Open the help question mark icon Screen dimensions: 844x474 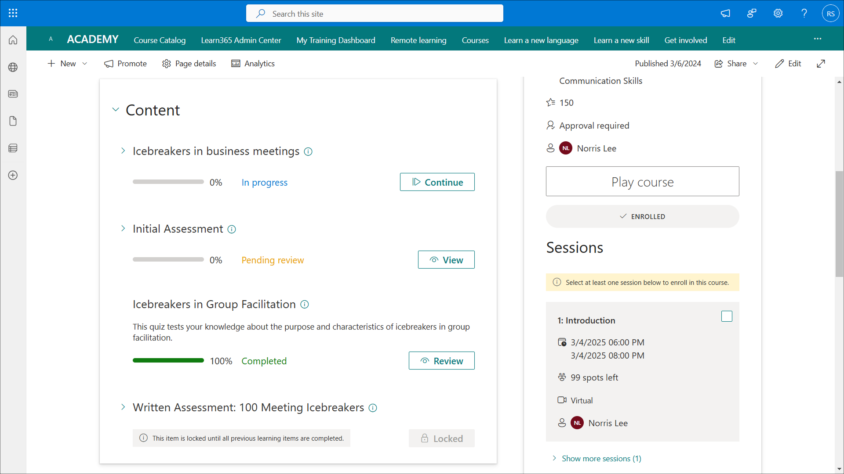point(804,13)
